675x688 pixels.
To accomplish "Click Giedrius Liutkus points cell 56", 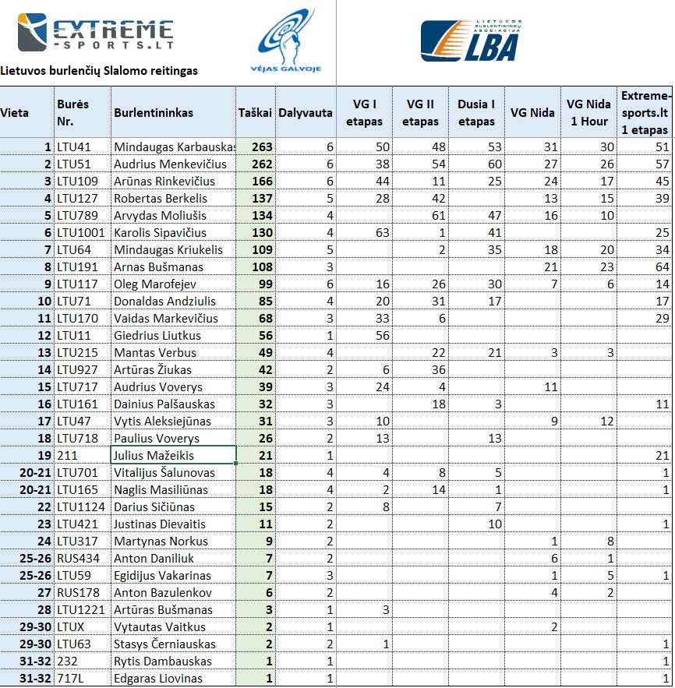I will pyautogui.click(x=256, y=335).
